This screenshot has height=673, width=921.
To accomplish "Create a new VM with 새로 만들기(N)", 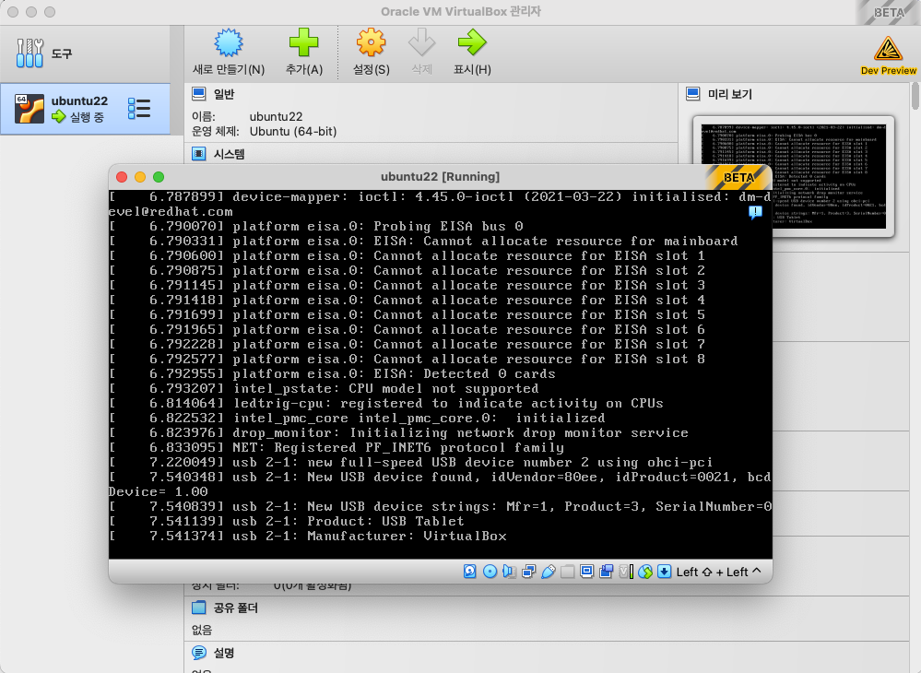I will [229, 53].
